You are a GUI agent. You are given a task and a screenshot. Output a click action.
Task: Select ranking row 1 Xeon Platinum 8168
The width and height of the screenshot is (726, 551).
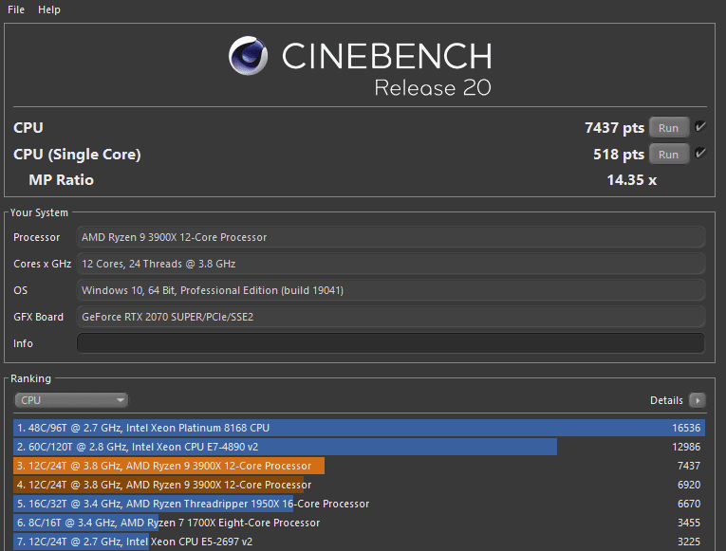[x=360, y=428]
